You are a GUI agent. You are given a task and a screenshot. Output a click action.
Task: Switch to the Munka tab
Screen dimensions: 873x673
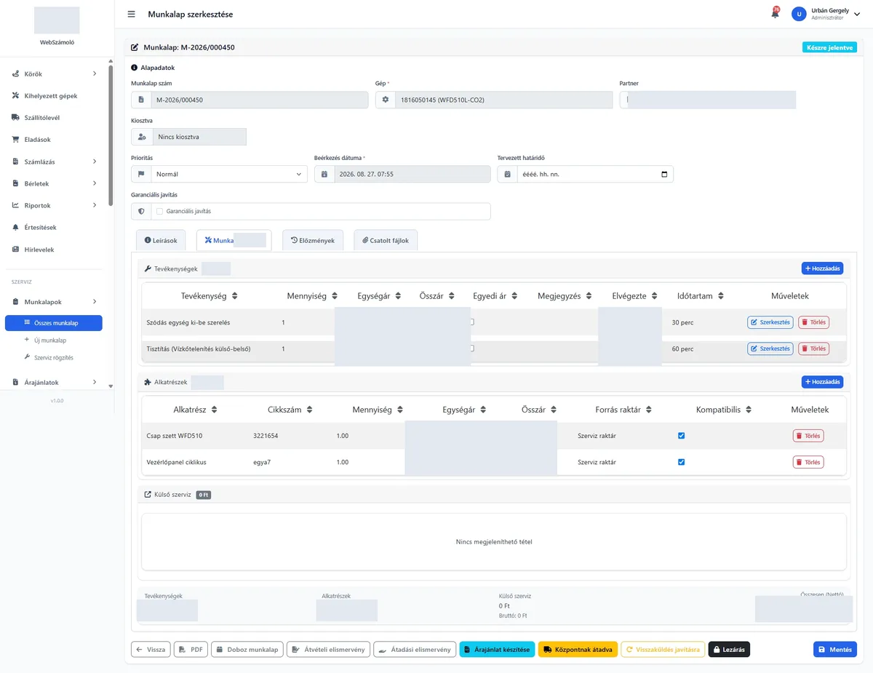pyautogui.click(x=234, y=240)
